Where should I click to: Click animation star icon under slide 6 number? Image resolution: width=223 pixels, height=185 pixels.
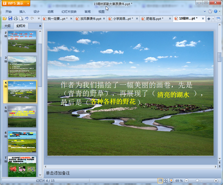(x=6, y=136)
